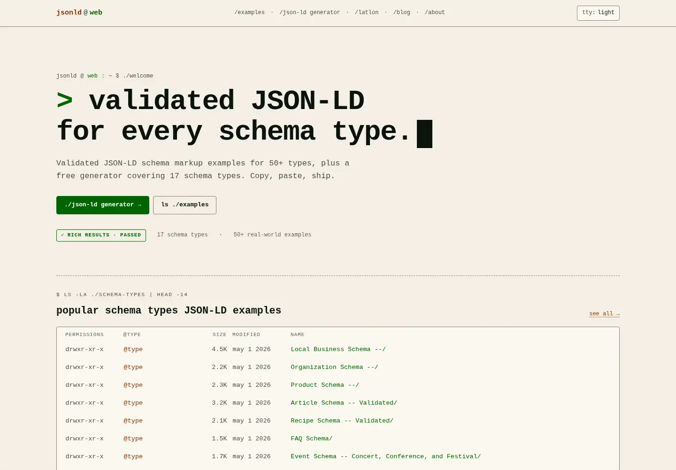Click the SIZE column header
This screenshot has width=676, height=470.
220,335
